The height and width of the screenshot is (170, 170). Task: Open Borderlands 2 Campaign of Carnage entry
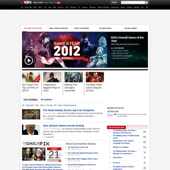[123, 142]
